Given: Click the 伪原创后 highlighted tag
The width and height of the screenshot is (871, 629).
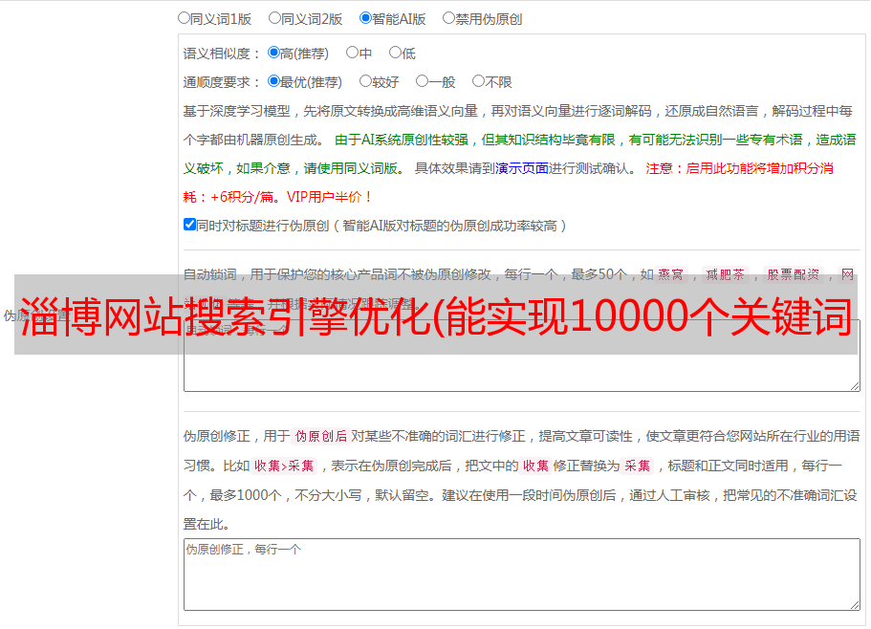Looking at the screenshot, I should (x=321, y=436).
